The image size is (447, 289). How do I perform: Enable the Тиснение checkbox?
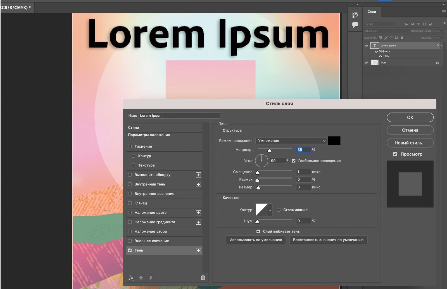130,146
